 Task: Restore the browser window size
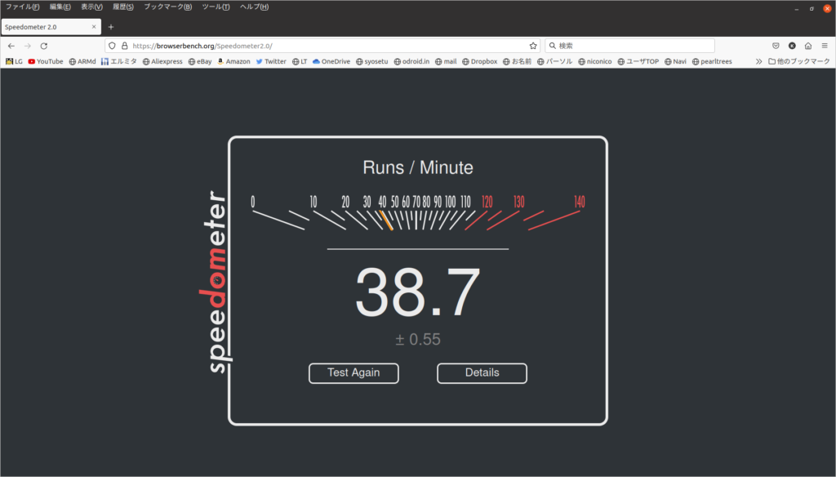812,8
